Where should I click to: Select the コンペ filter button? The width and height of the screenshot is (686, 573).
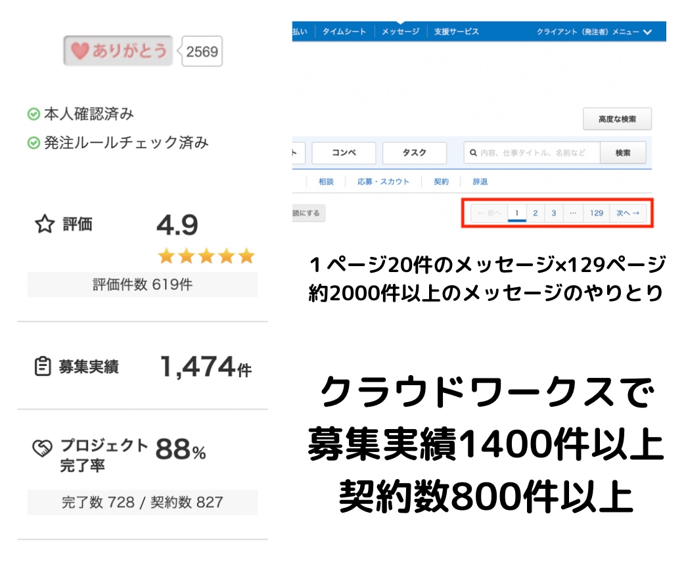(x=344, y=152)
